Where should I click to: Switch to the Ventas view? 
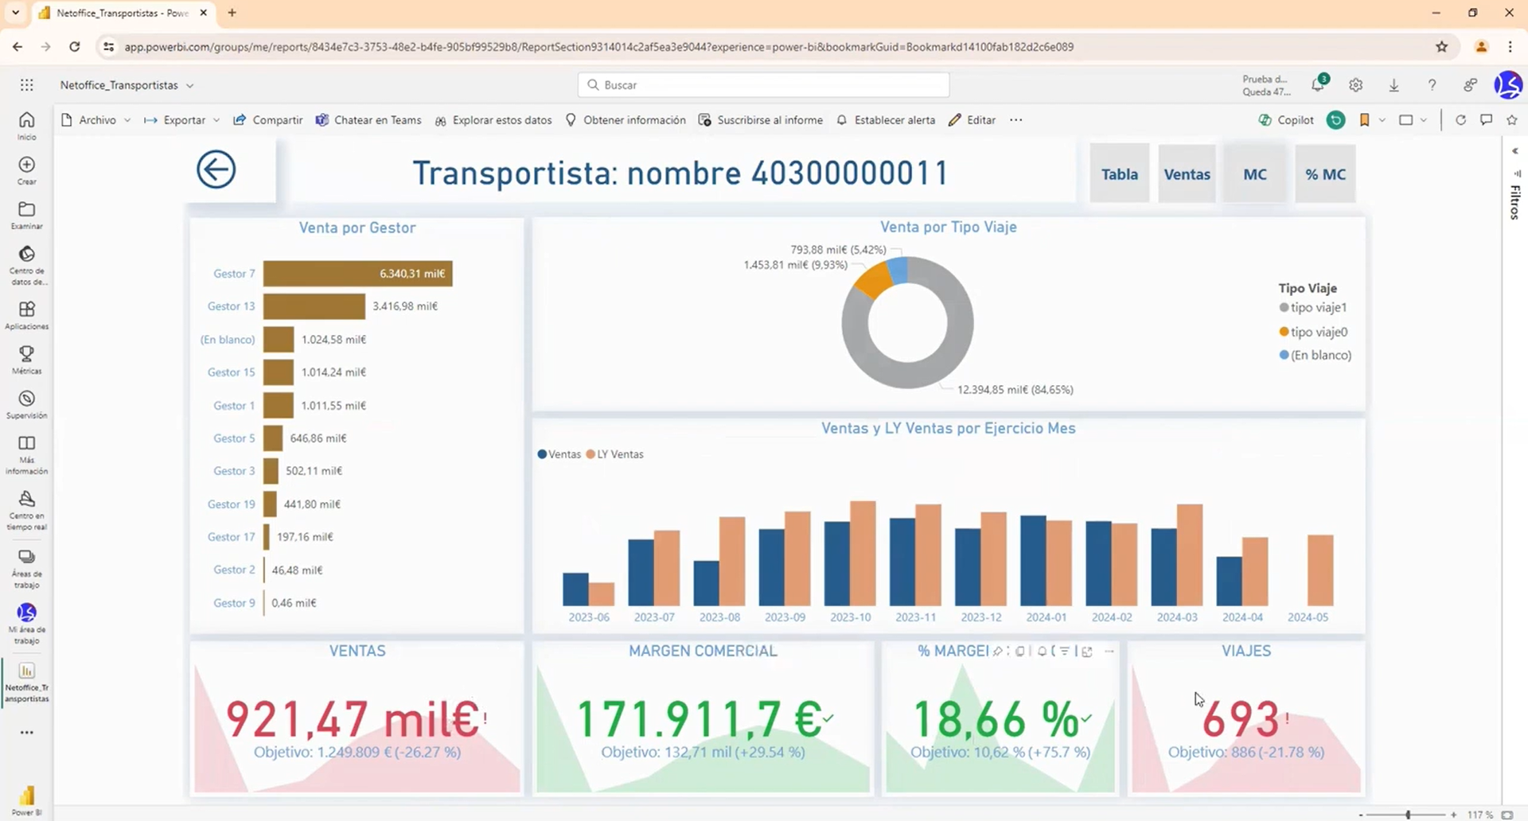1187,174
